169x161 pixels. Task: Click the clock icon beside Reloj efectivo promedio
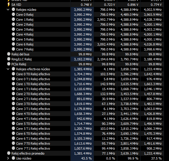pos(9,153)
